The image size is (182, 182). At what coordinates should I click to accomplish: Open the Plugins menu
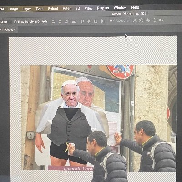103,8
